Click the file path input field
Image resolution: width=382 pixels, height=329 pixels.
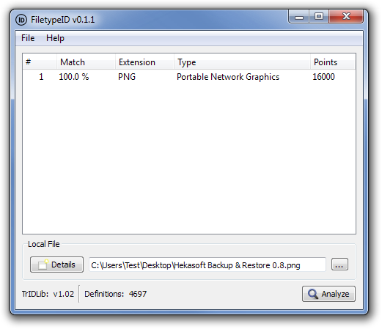tap(207, 265)
